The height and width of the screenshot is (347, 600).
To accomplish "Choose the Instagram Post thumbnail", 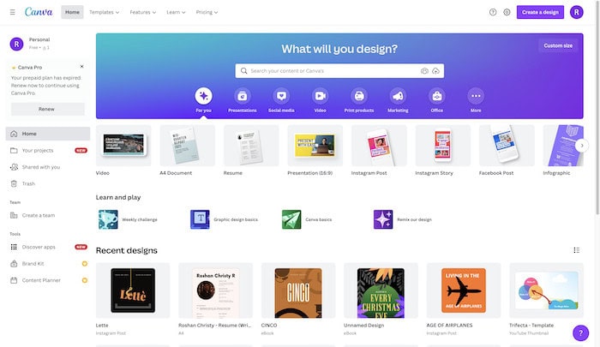I will tap(379, 146).
